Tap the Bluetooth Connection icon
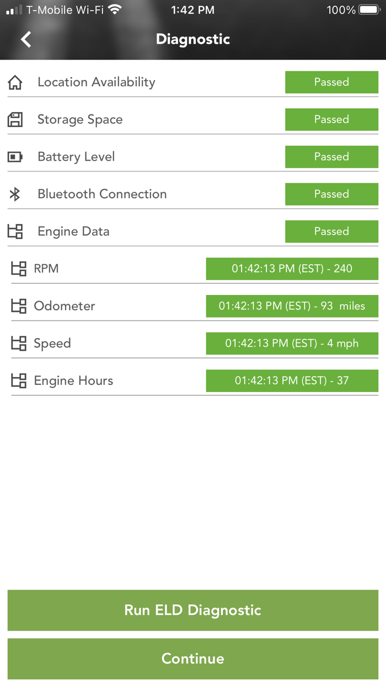 (15, 194)
